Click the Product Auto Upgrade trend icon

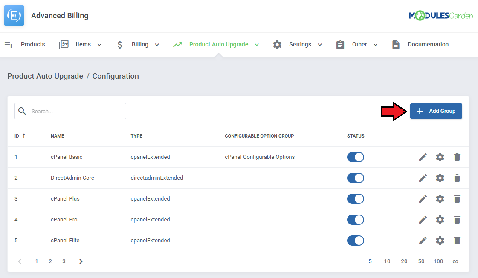click(x=177, y=45)
